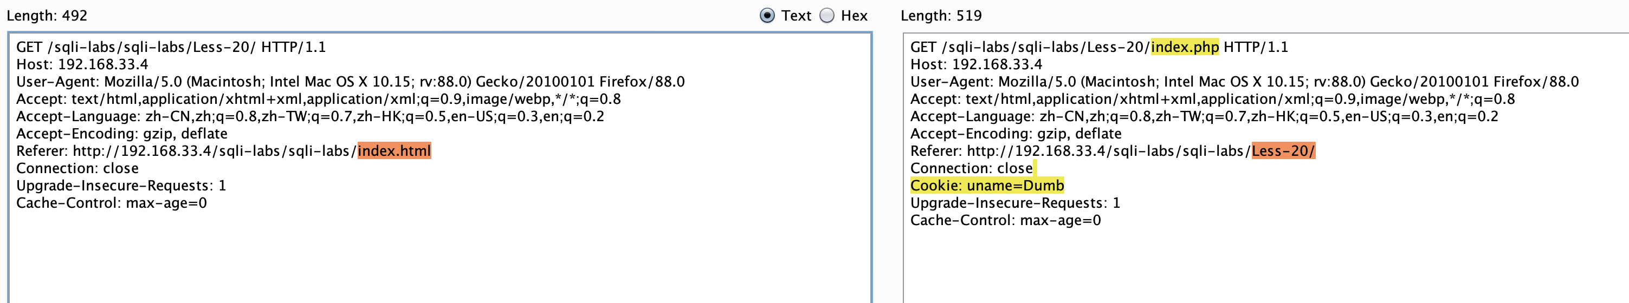The image size is (1629, 303).
Task: Click the highlighted Cookie: uname=Dumb line
Action: [986, 186]
